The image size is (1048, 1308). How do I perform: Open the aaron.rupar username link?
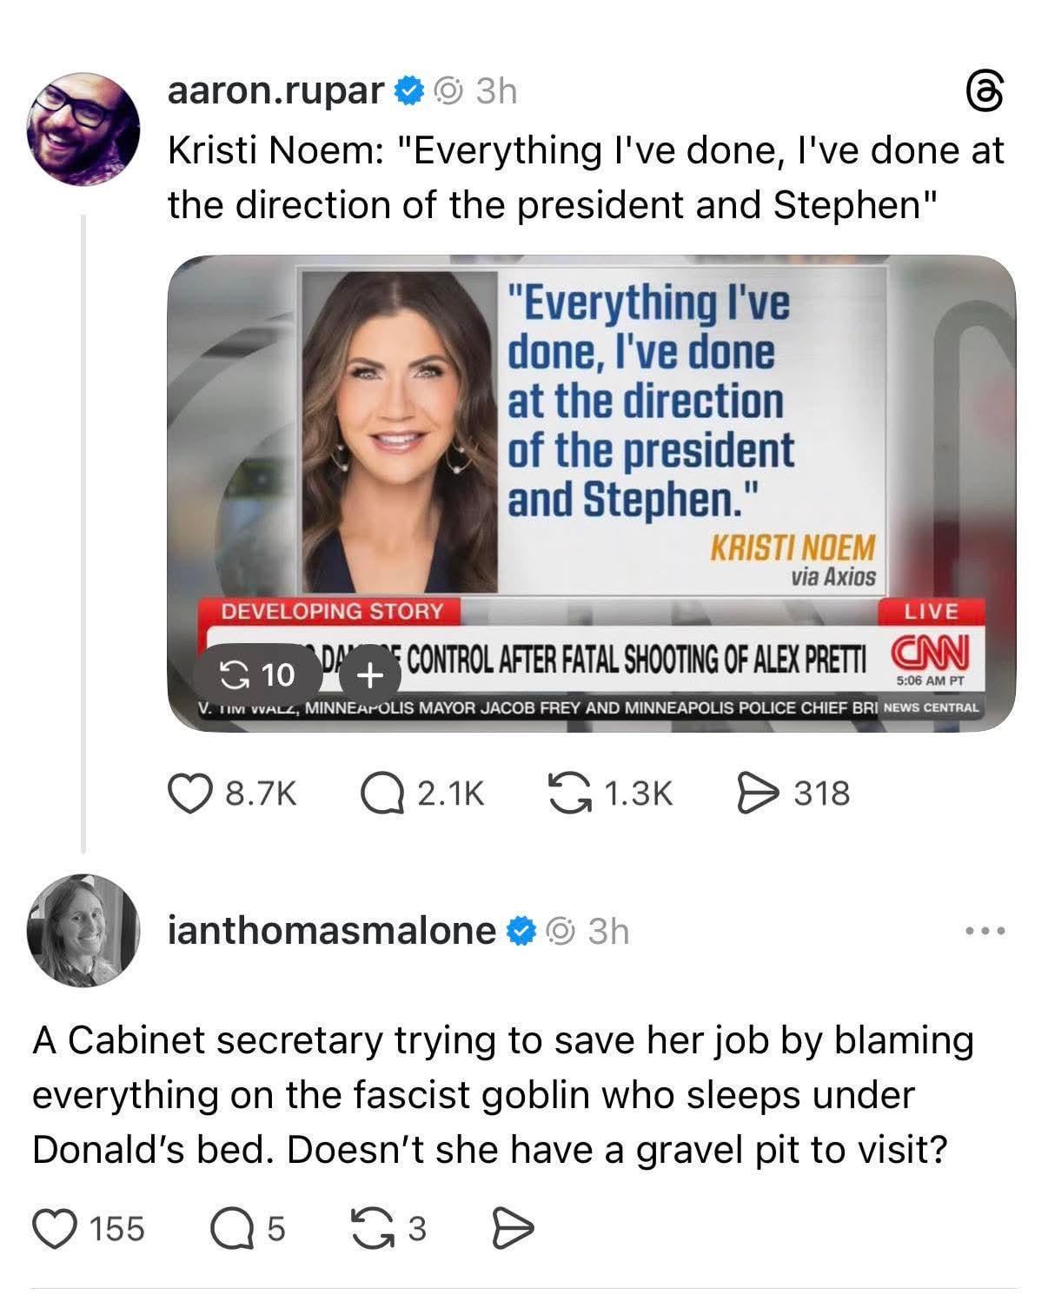point(275,90)
